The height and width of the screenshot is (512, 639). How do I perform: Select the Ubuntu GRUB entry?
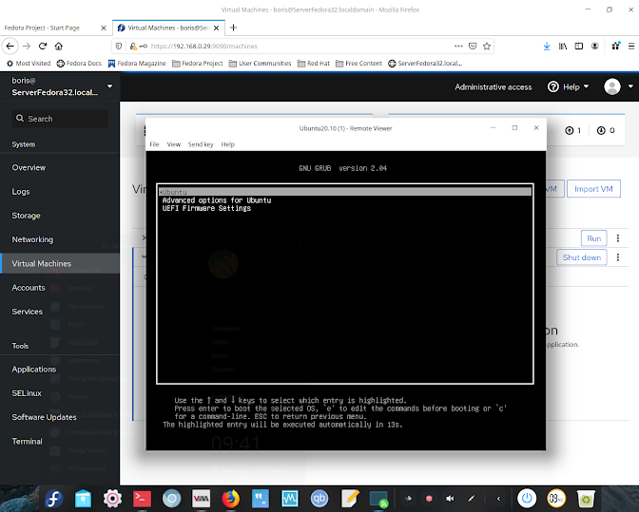tap(345, 192)
